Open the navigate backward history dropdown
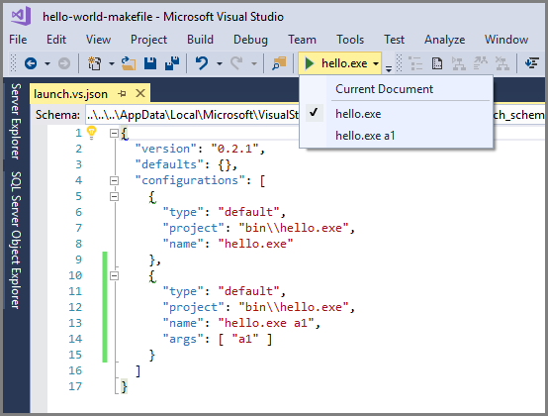Screen dimensions: 548x416 point(46,63)
